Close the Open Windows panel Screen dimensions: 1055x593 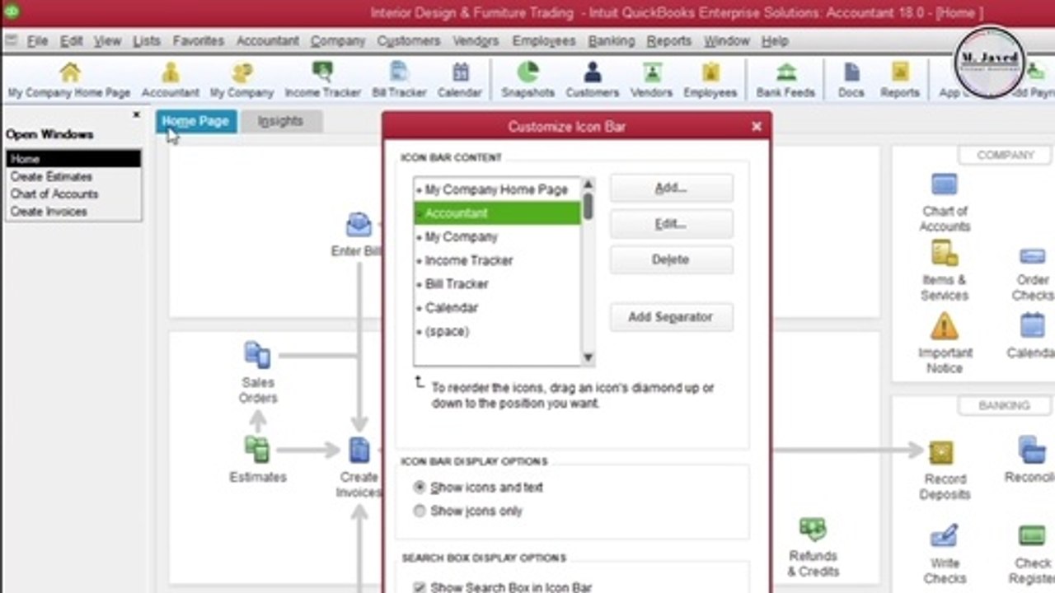[x=137, y=115]
